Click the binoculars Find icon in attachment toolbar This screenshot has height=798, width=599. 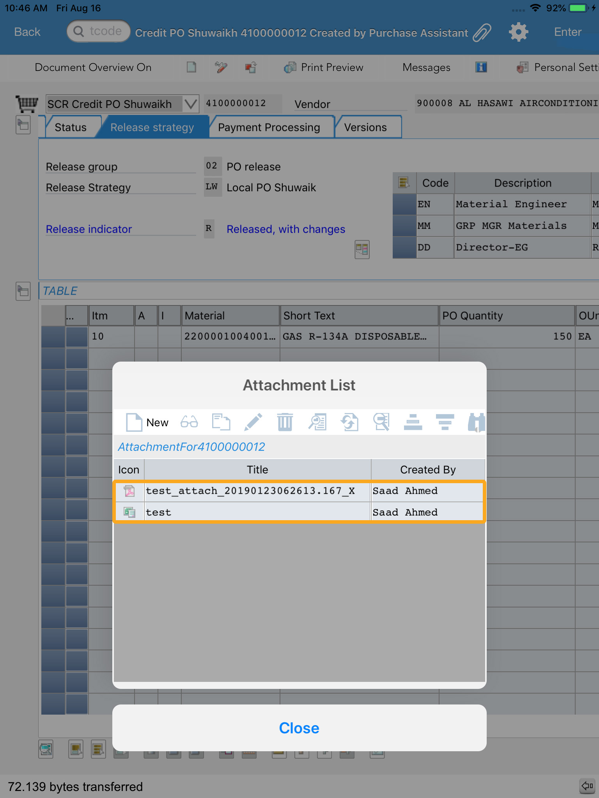point(476,422)
